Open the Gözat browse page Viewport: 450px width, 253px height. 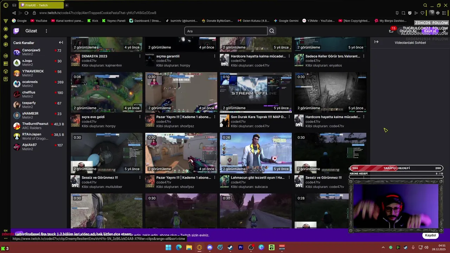(x=31, y=31)
